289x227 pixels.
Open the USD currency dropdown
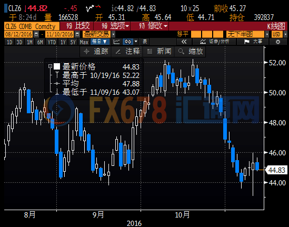coord(279,34)
